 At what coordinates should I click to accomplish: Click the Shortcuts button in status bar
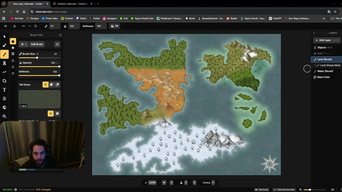(261, 190)
